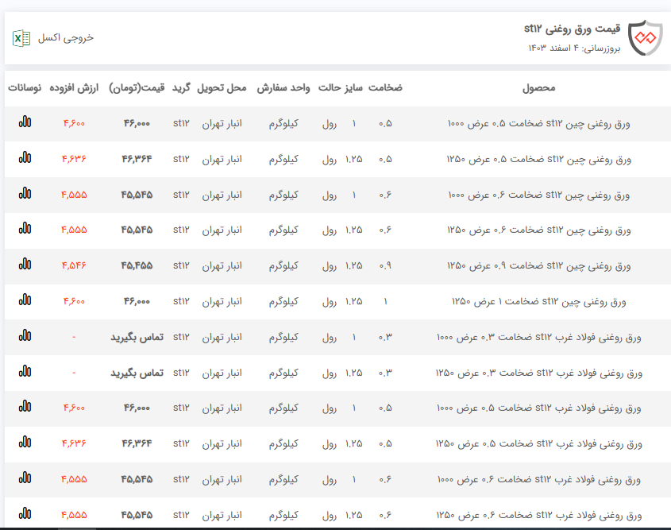This screenshot has height=530, width=671.
Task: Open fluctuations chart for China 0.5 width 1250
Action: [25, 158]
